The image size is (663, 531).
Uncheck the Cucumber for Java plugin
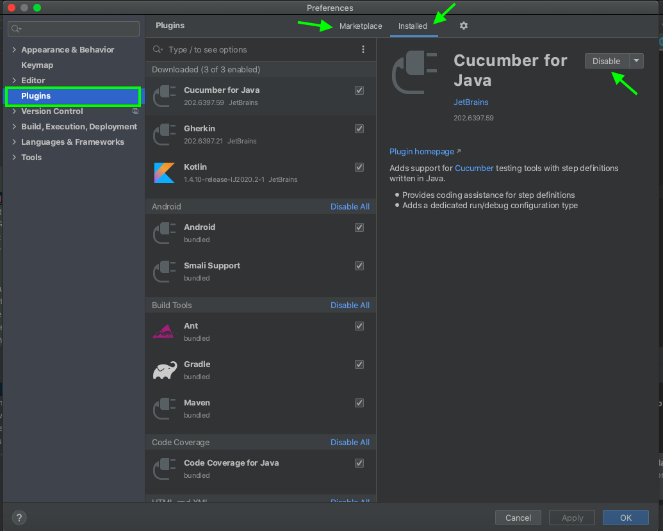(x=359, y=90)
